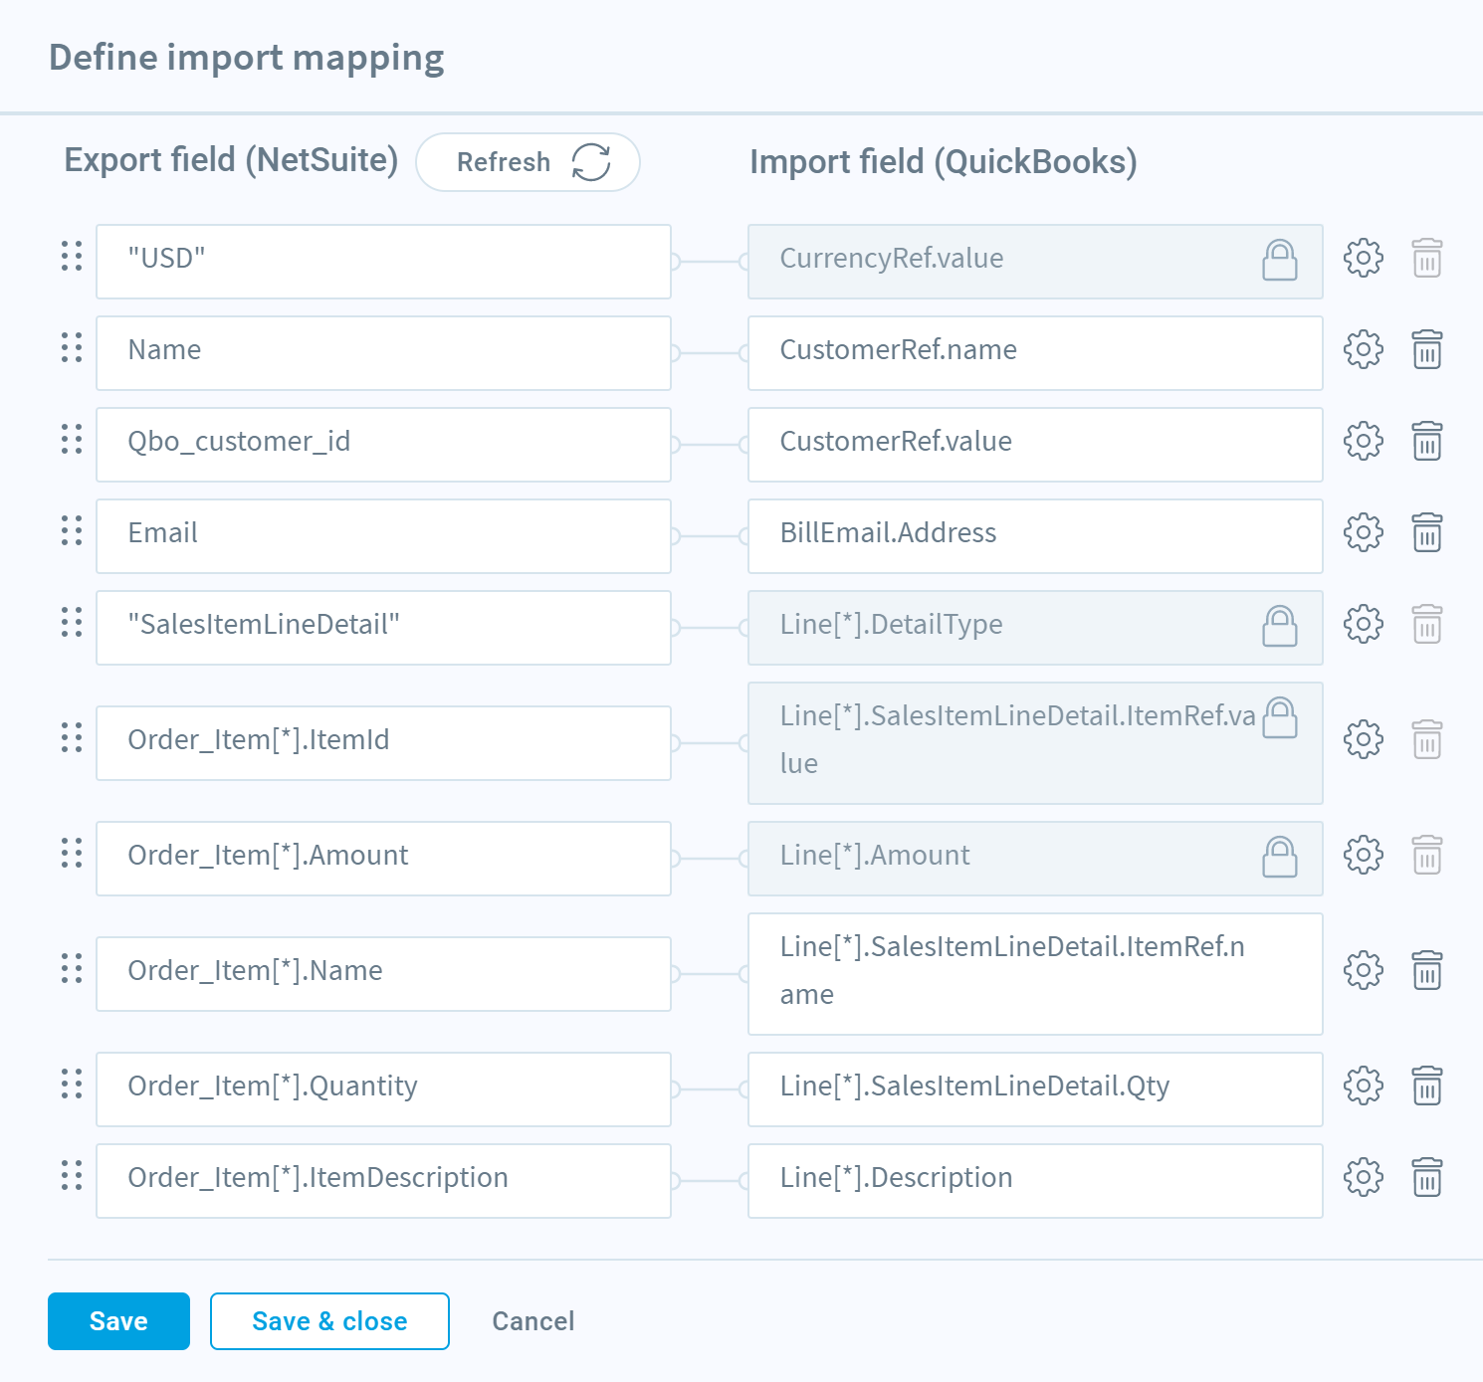Edit the Order_Item[*].Name export field
This screenshot has width=1483, height=1382.
click(383, 974)
